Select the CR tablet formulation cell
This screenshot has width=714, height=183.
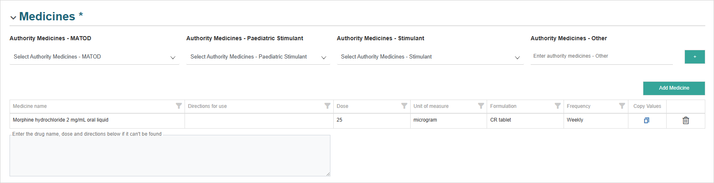click(525, 120)
